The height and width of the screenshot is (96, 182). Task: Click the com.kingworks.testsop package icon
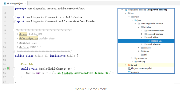click(139, 24)
